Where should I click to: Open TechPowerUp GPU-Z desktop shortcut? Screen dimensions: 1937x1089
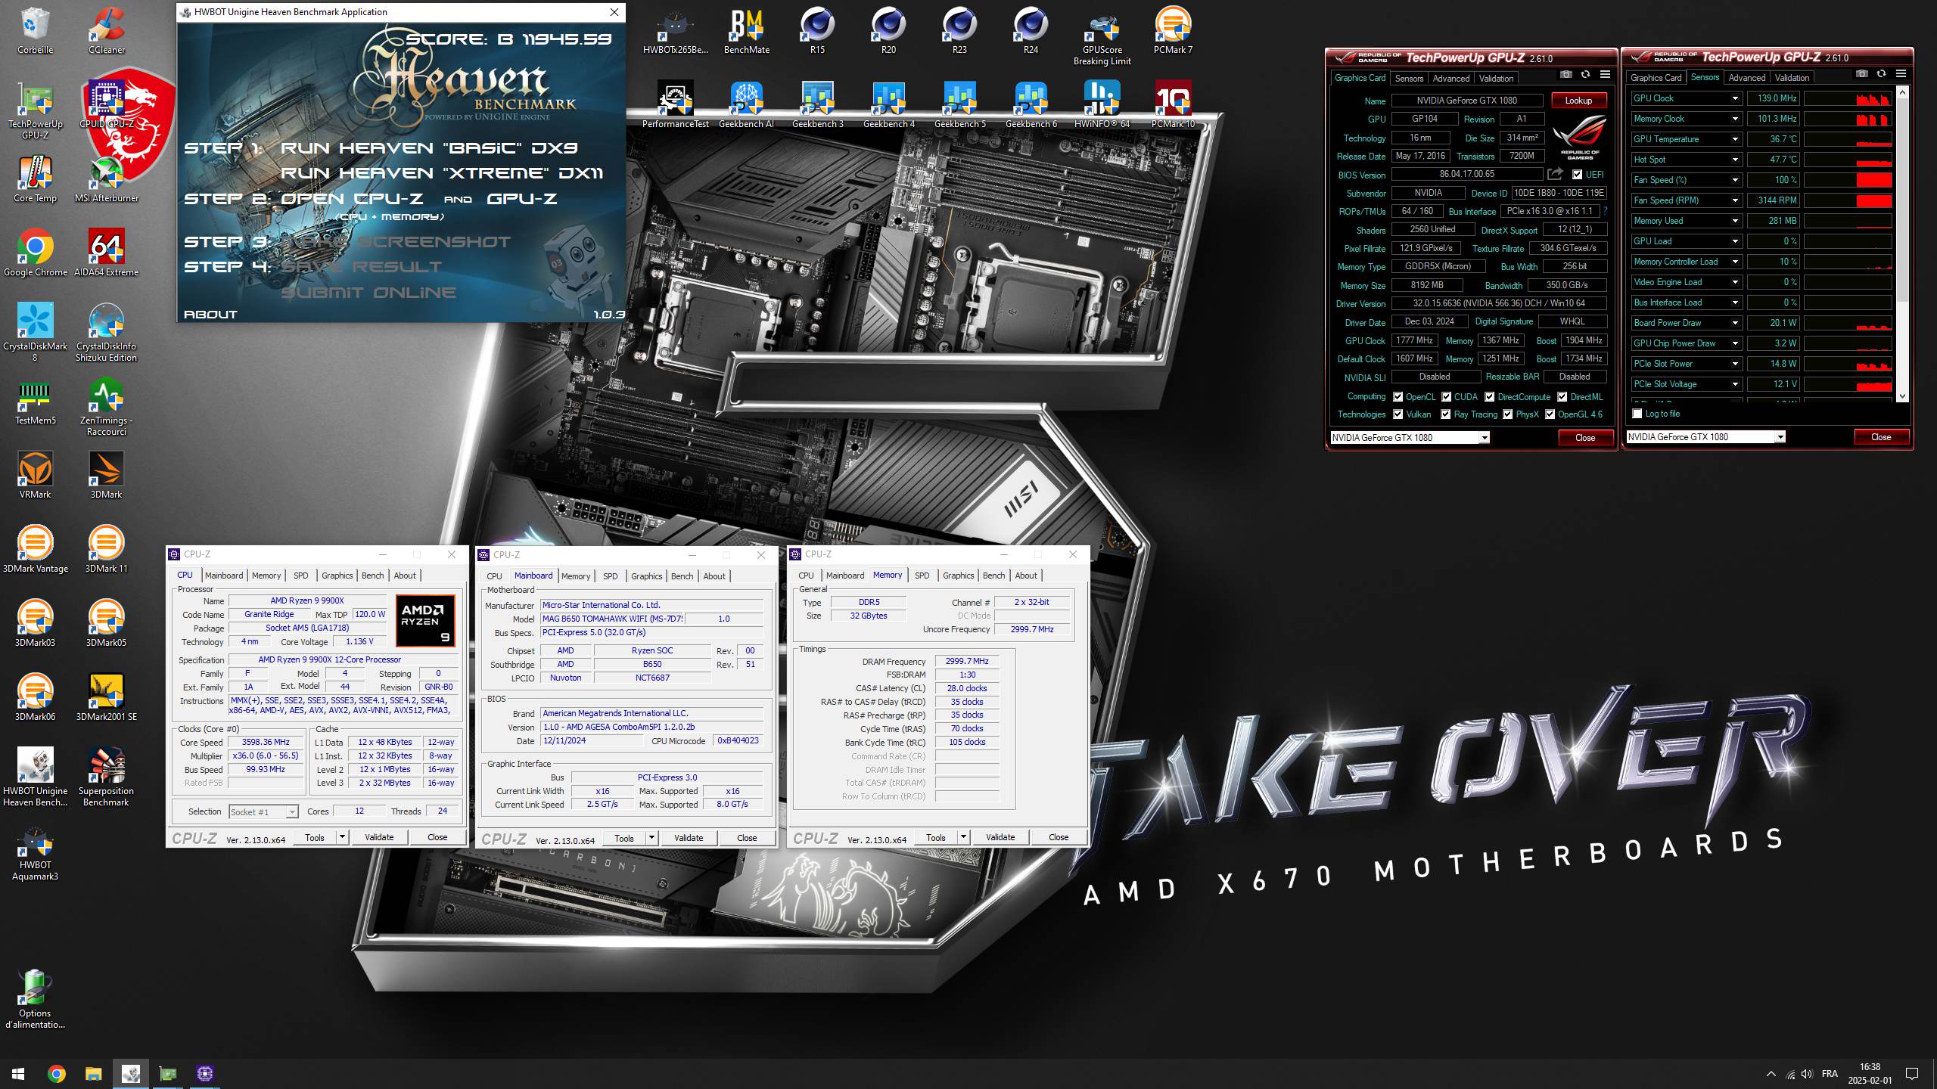click(35, 110)
